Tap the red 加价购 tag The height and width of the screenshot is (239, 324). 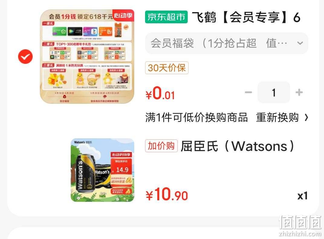(x=161, y=146)
